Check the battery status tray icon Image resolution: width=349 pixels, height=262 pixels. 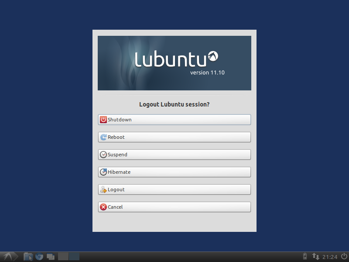coord(305,256)
